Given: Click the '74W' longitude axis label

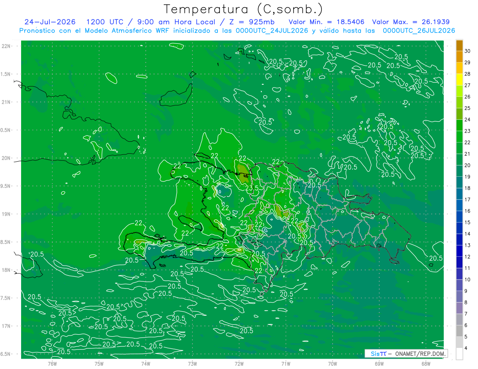Looking at the screenshot, I should tap(146, 364).
